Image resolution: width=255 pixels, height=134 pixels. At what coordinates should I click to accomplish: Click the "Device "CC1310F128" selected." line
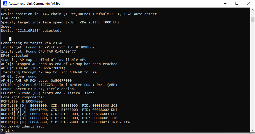click(31, 31)
